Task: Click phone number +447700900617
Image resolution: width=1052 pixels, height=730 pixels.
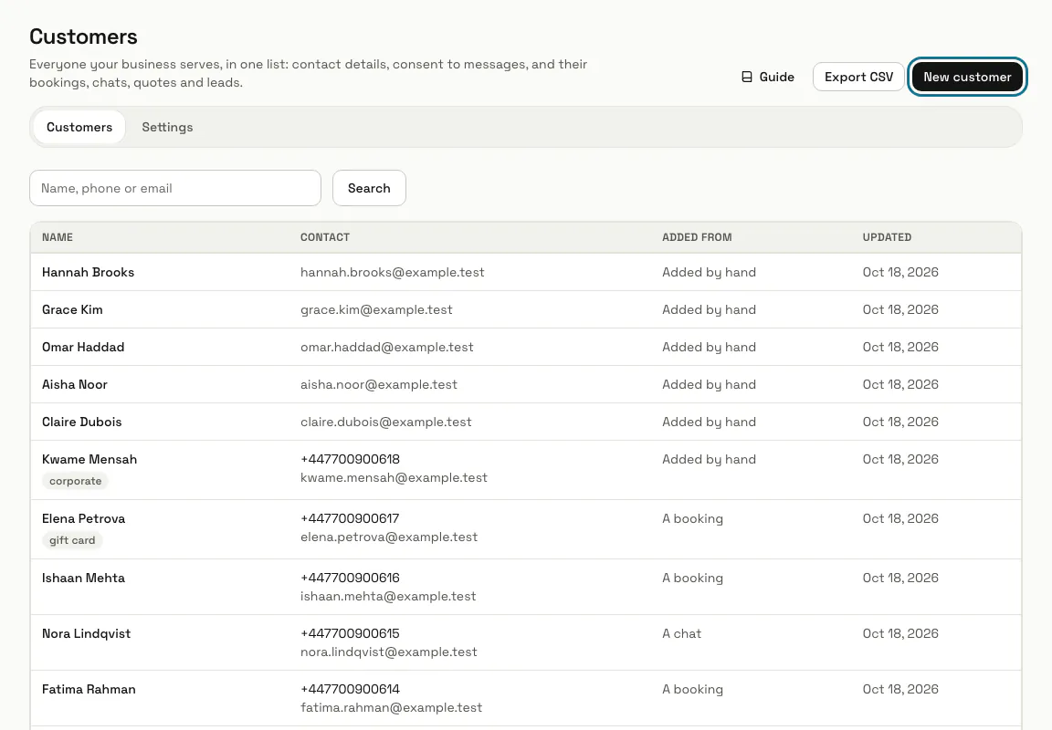Action: click(x=350, y=519)
